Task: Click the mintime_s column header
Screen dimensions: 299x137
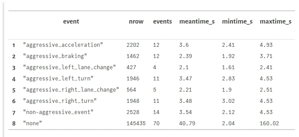Action: click(x=237, y=22)
